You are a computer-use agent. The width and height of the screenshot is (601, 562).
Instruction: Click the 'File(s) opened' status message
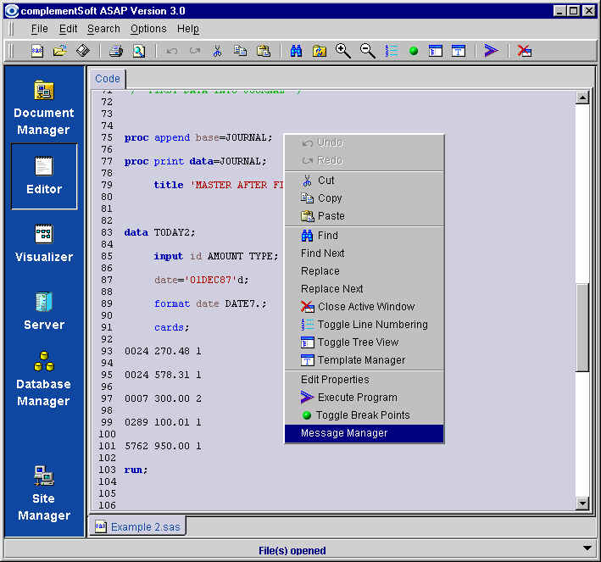pos(292,550)
